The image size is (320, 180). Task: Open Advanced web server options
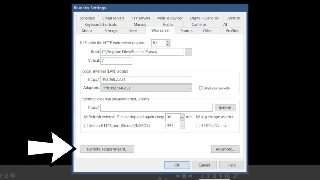point(225,149)
